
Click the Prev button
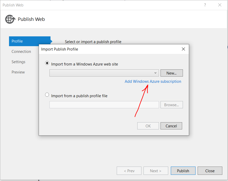click(x=129, y=171)
